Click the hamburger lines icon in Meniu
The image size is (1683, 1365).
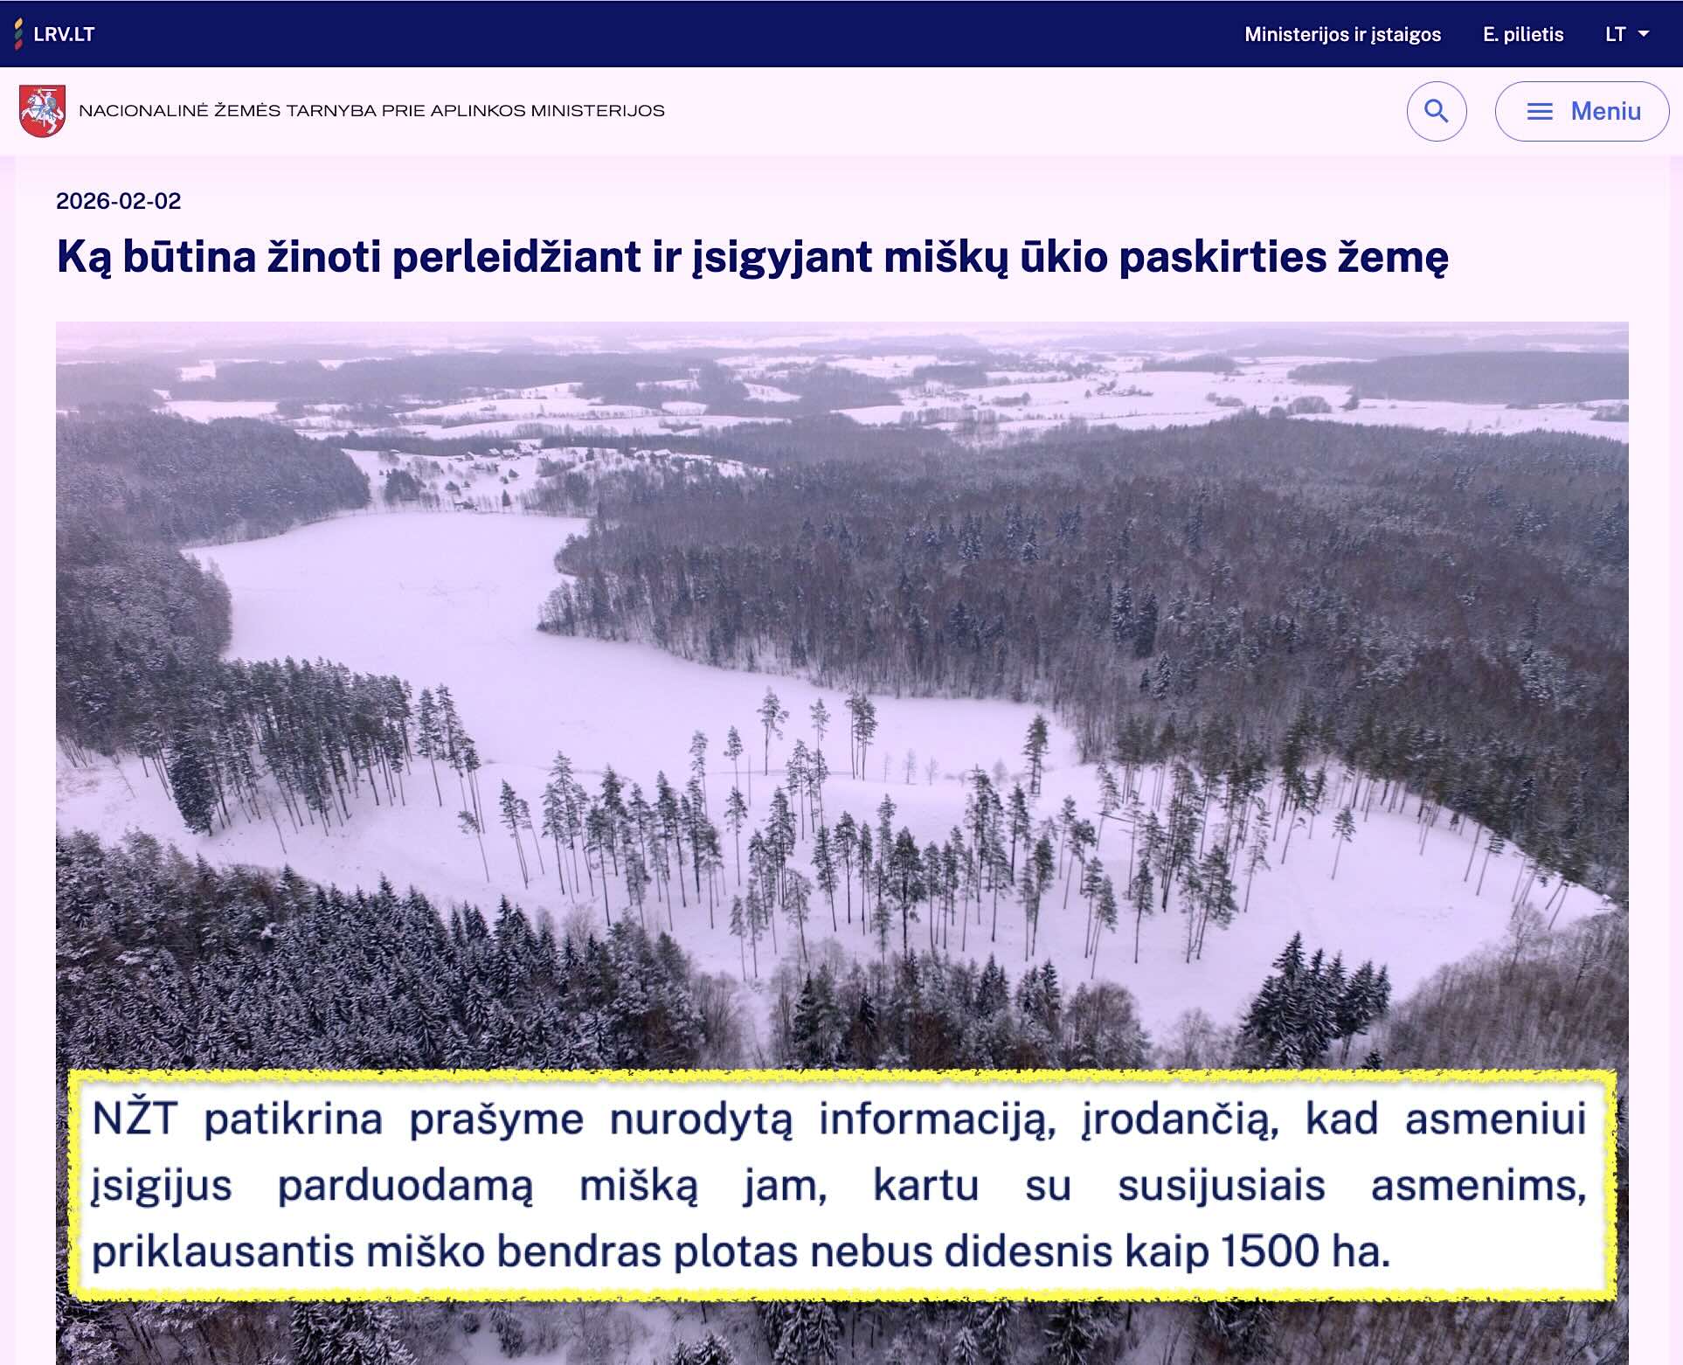[x=1539, y=111]
